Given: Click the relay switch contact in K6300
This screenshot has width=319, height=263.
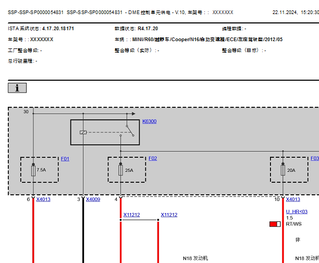Looking at the screenshot, I should coord(130,131).
